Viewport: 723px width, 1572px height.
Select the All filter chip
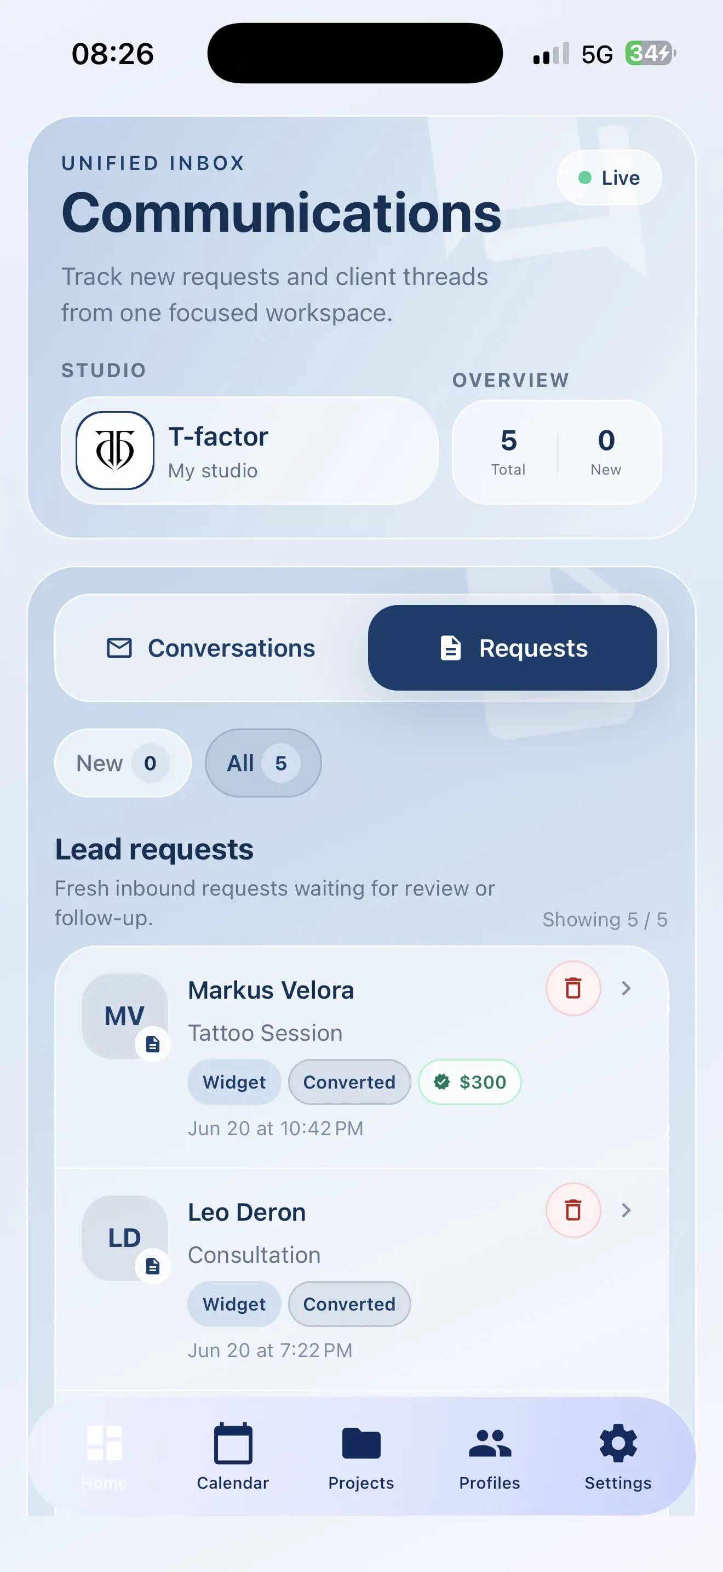tap(263, 763)
